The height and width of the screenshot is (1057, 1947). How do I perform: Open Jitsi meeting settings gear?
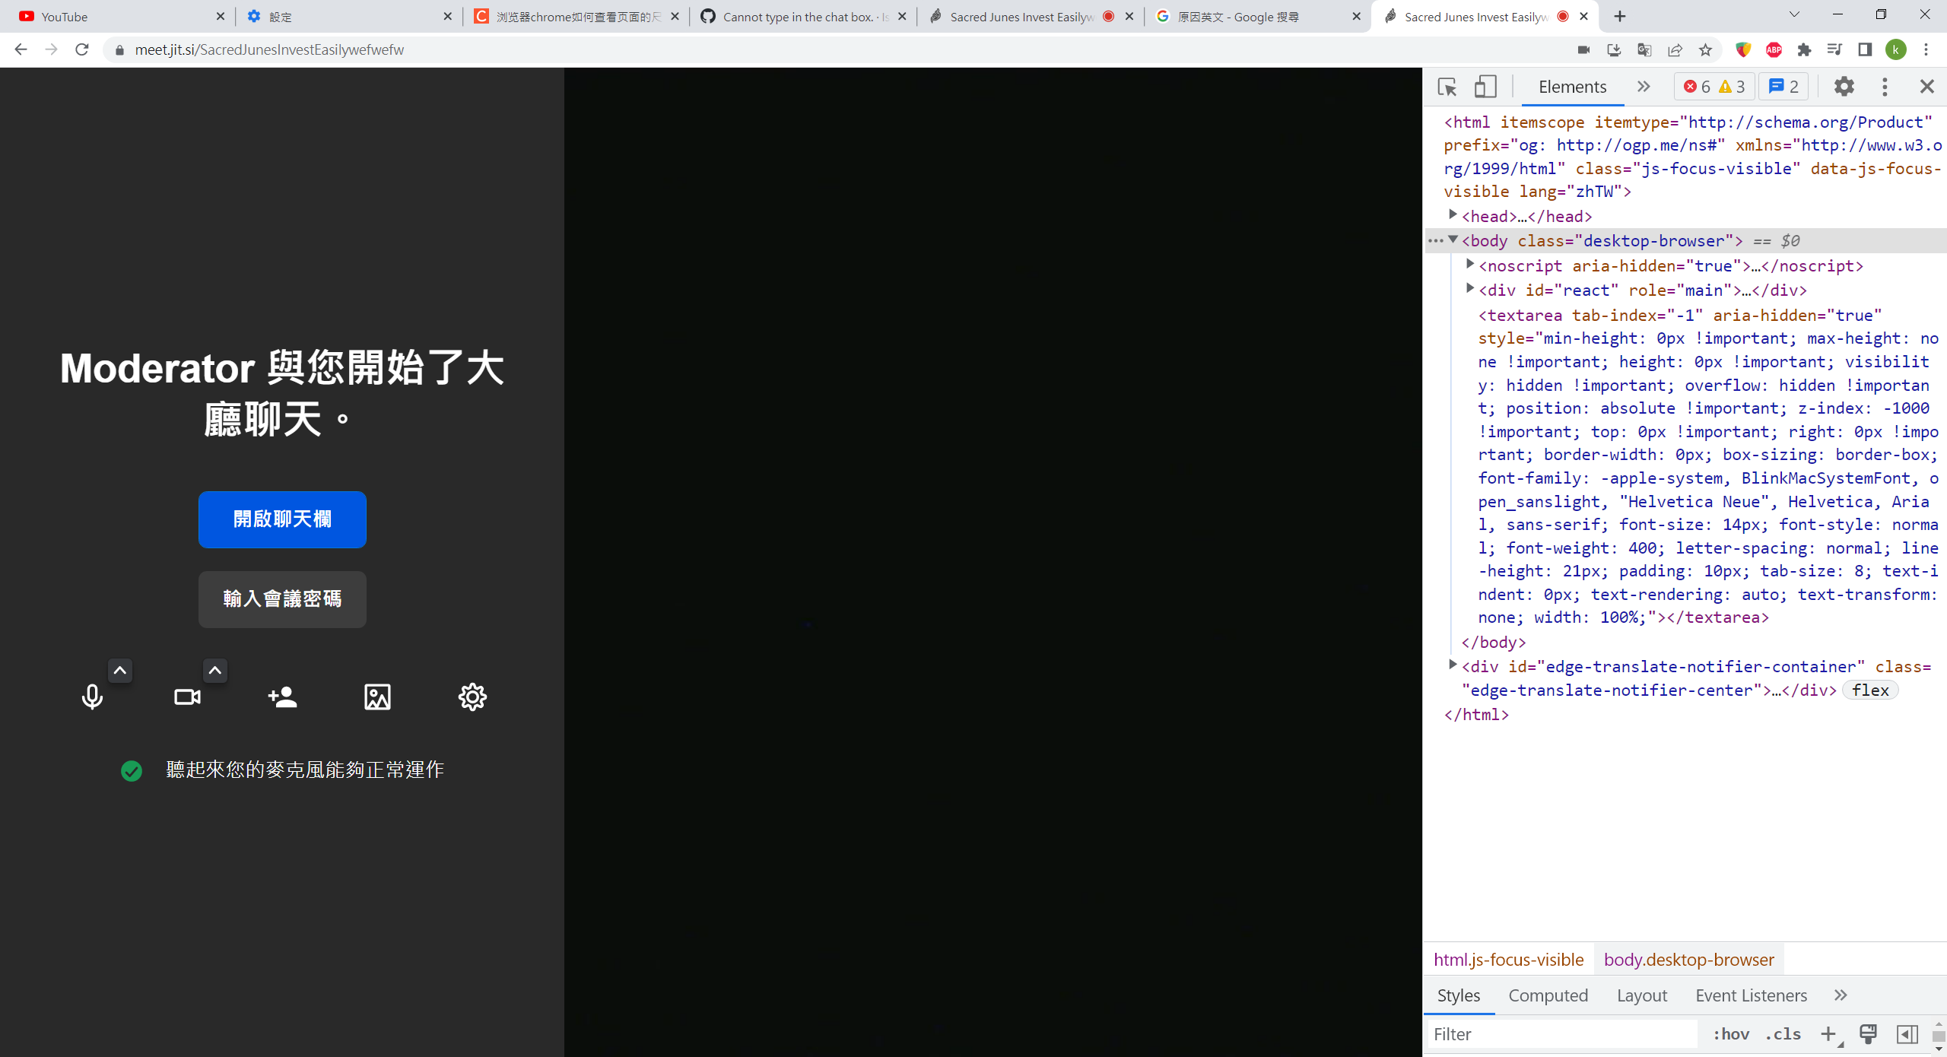[x=472, y=697]
